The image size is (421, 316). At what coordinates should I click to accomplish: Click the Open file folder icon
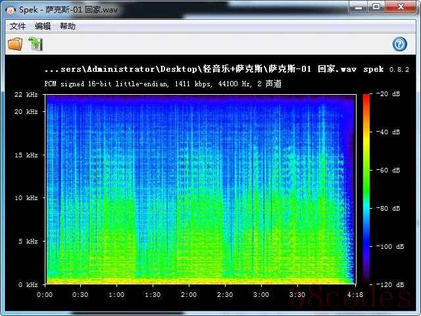pyautogui.click(x=15, y=44)
